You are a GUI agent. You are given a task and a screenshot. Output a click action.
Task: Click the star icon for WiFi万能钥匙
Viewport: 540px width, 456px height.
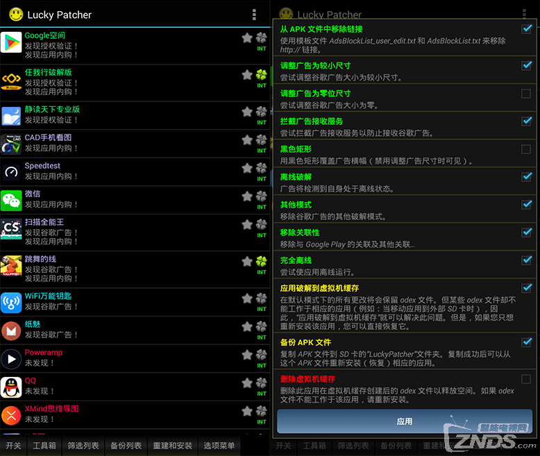pyautogui.click(x=247, y=298)
